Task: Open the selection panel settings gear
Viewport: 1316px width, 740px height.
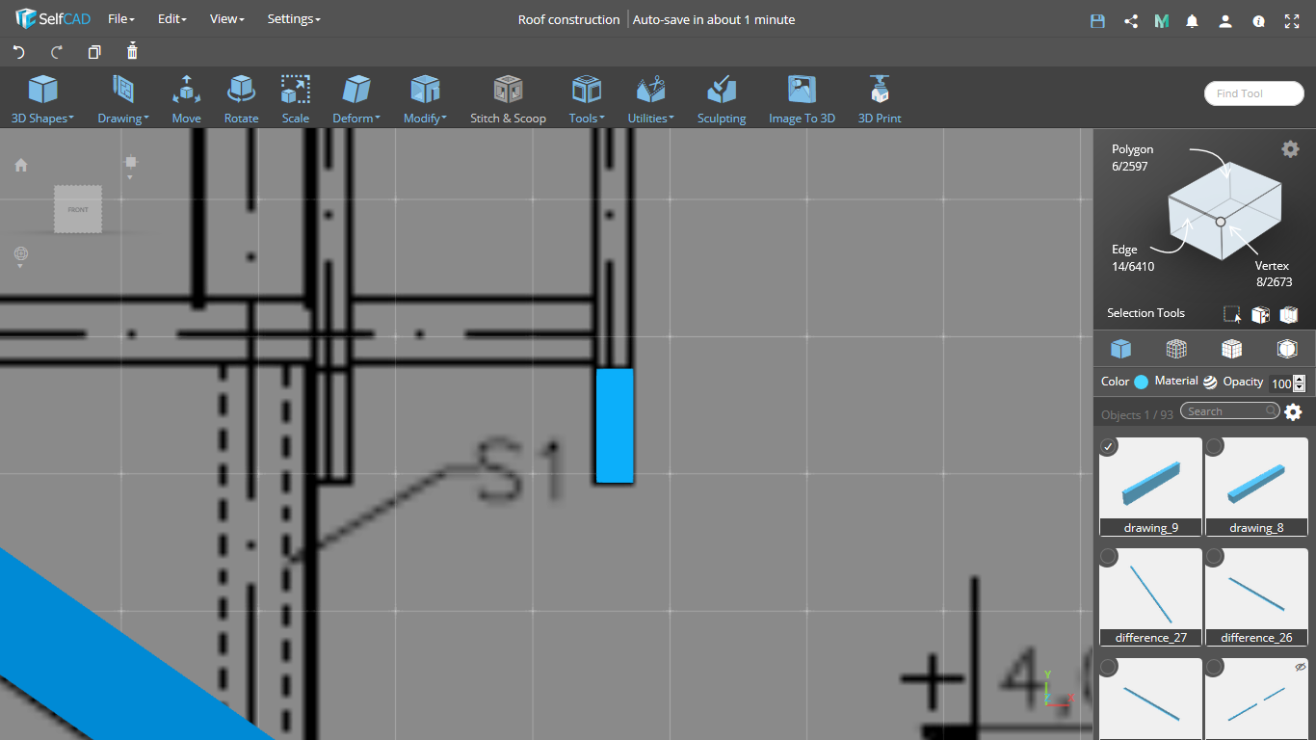Action: click(x=1290, y=149)
